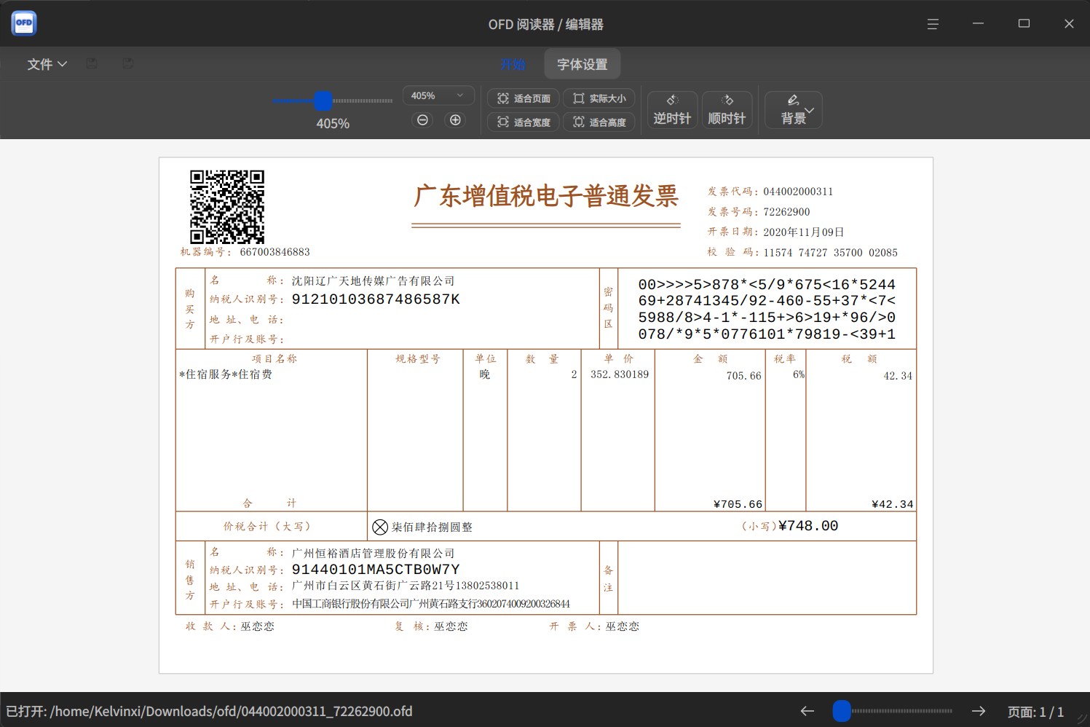
Task: Click the 页面: 1 / 1 page indicator
Action: pyautogui.click(x=1035, y=712)
